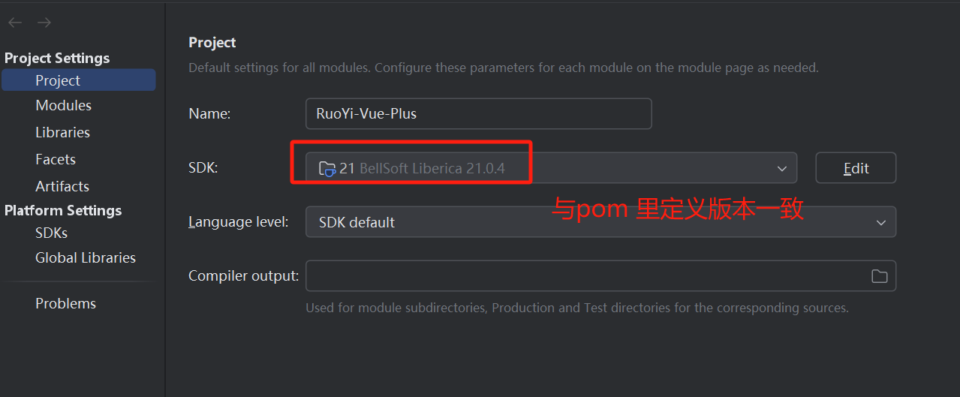Open the SDK dropdown list

pos(782,168)
